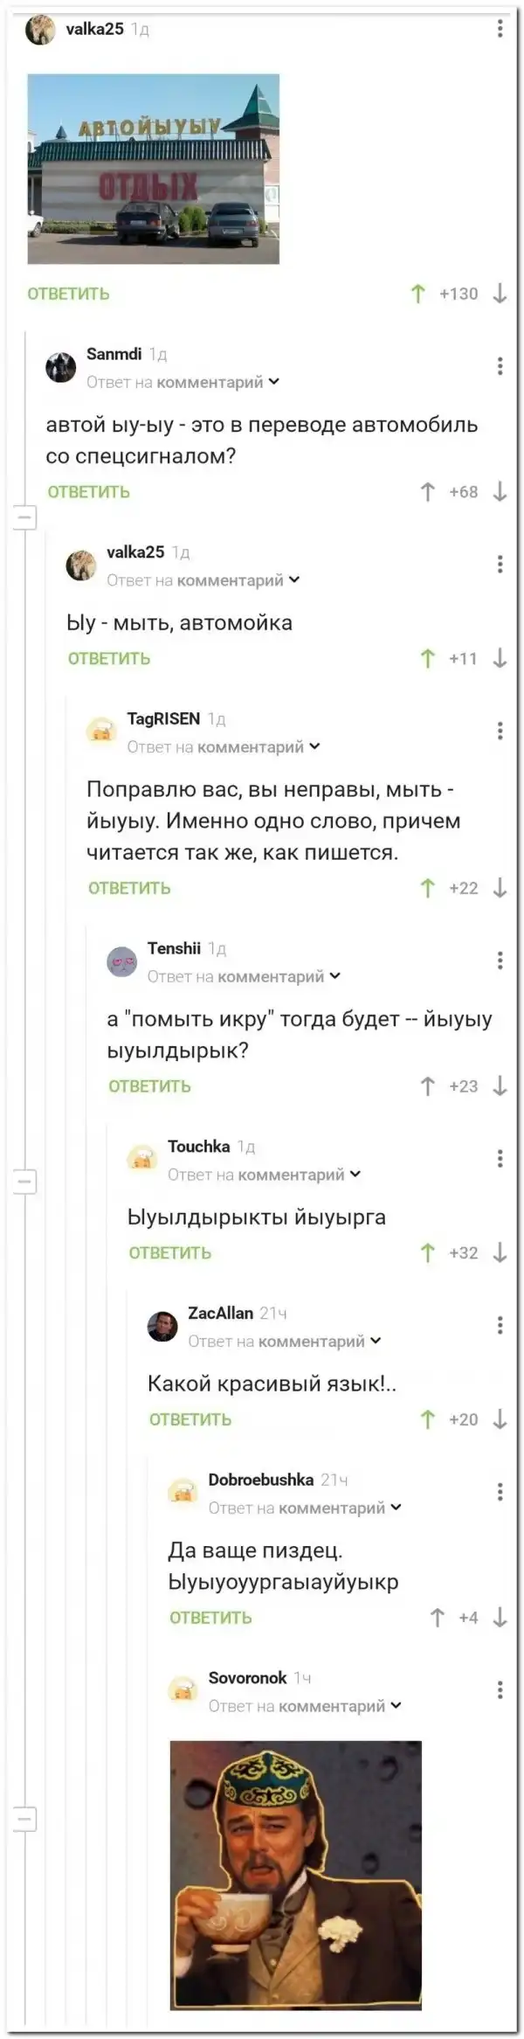Open three-dot menu on valka25's top post
This screenshot has width=524, height=2039.
click(x=500, y=29)
